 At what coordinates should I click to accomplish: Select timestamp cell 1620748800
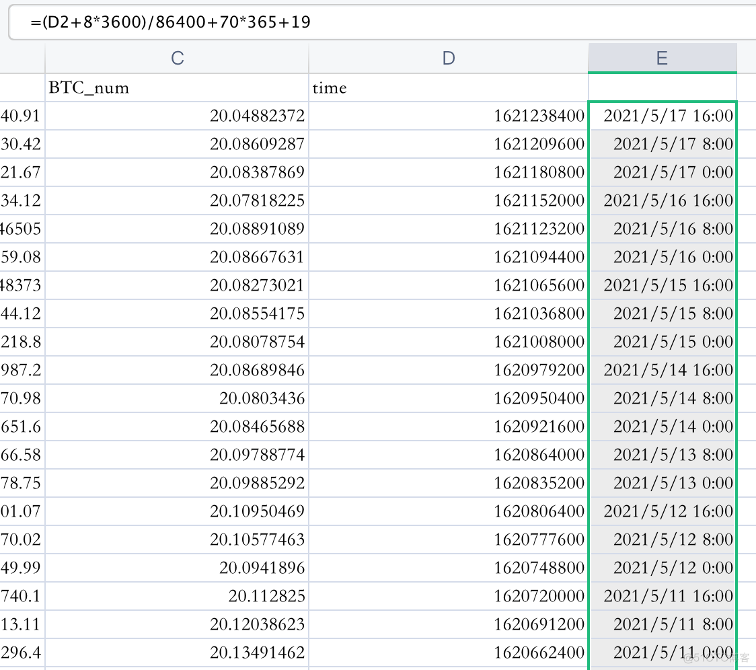click(449, 568)
